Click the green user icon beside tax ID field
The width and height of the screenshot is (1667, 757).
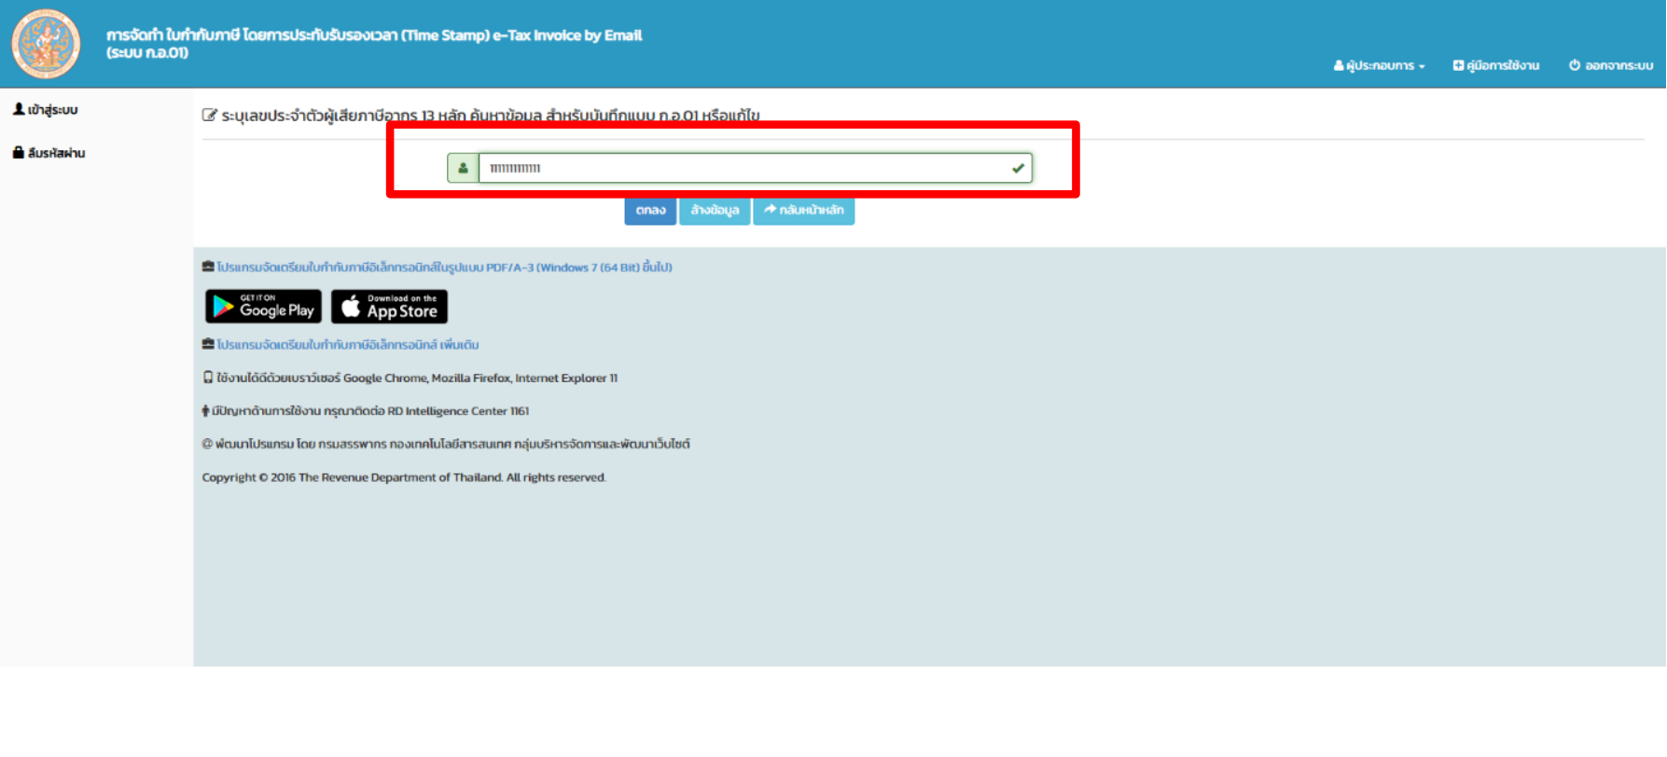point(463,168)
